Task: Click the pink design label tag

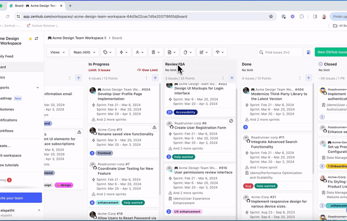Action: tap(64, 185)
